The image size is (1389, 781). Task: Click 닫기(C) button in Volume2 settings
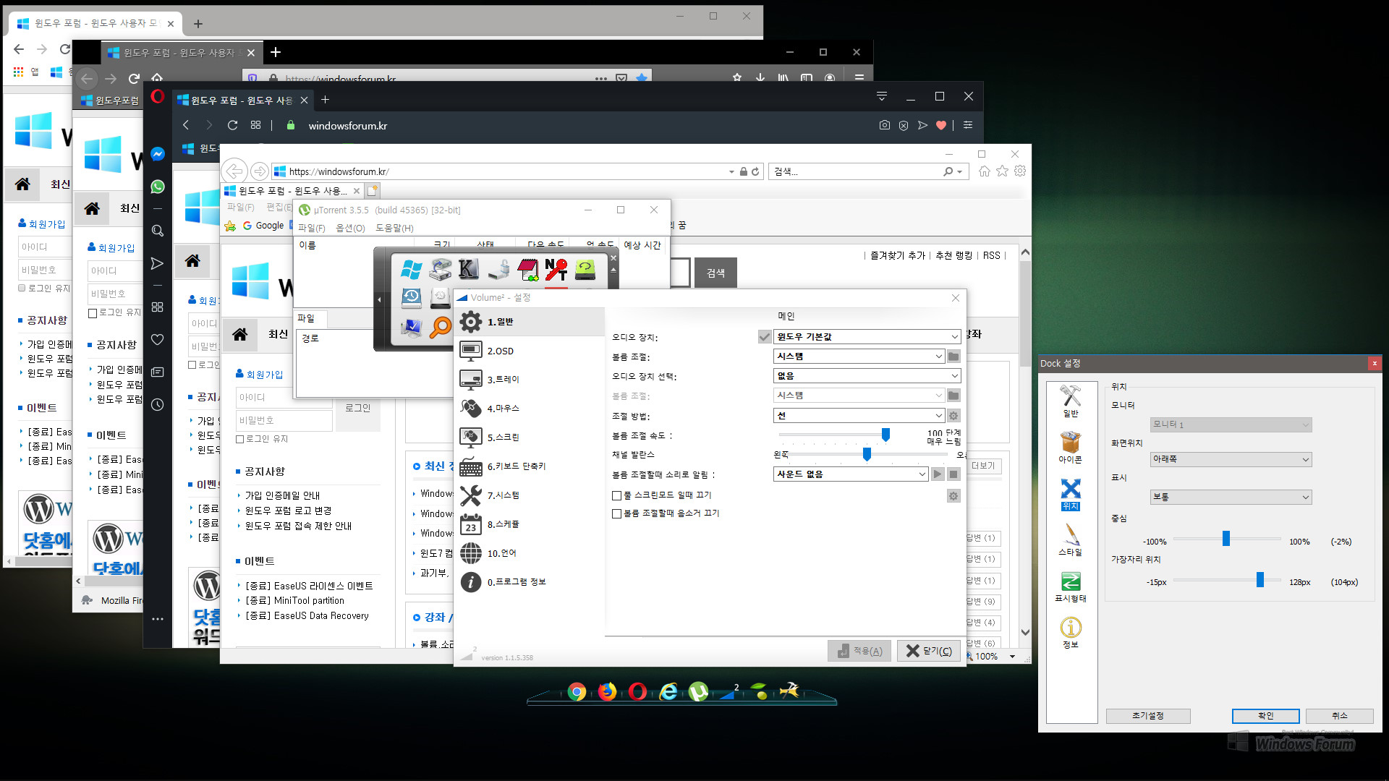click(930, 651)
